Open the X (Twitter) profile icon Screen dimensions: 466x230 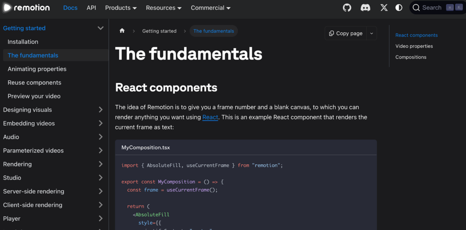click(384, 8)
